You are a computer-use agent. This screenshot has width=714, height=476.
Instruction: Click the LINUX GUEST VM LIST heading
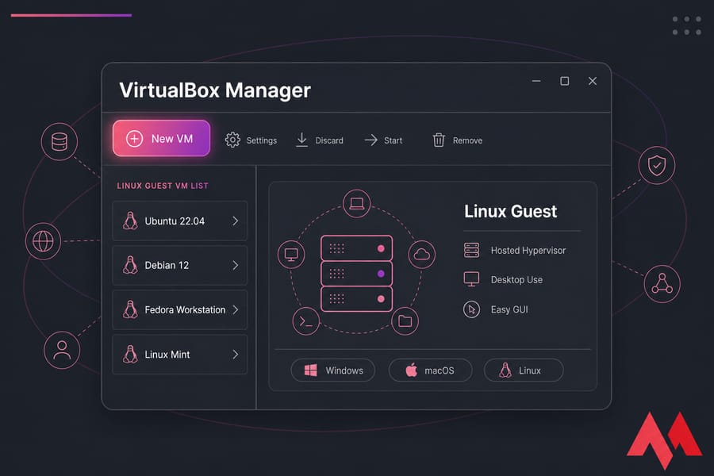click(x=163, y=186)
